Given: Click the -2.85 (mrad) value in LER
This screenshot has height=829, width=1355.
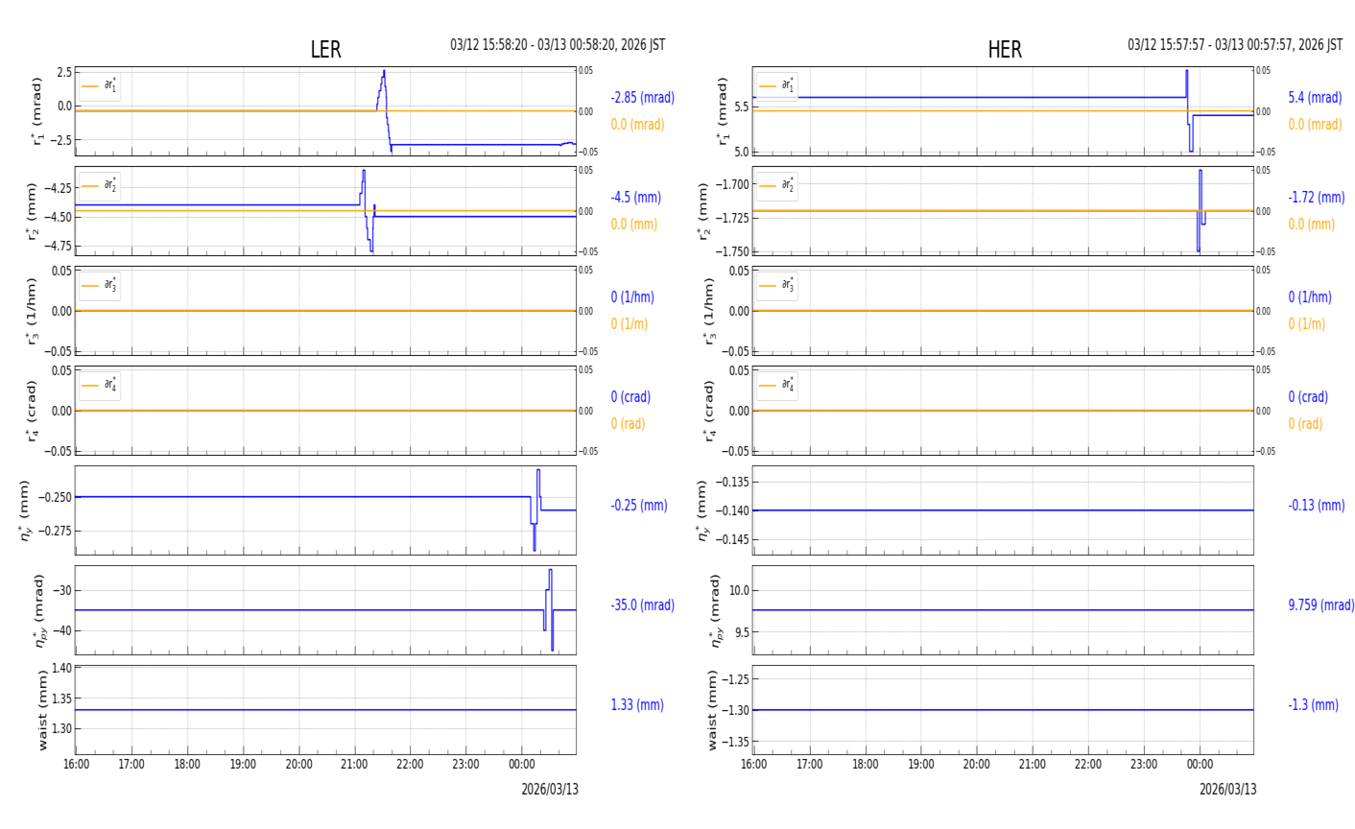Looking at the screenshot, I should point(642,98).
